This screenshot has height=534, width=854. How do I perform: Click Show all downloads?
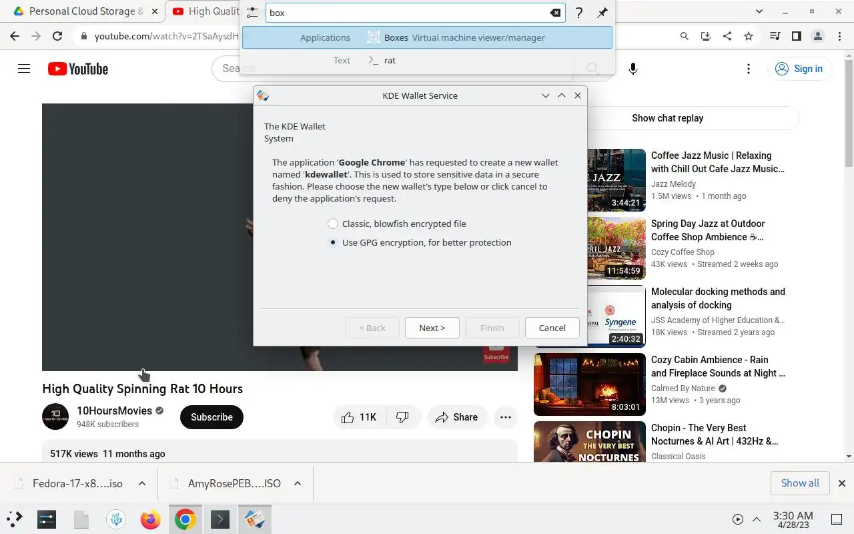click(800, 483)
